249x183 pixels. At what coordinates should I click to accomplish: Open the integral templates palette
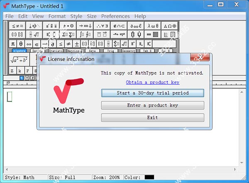(85, 35)
